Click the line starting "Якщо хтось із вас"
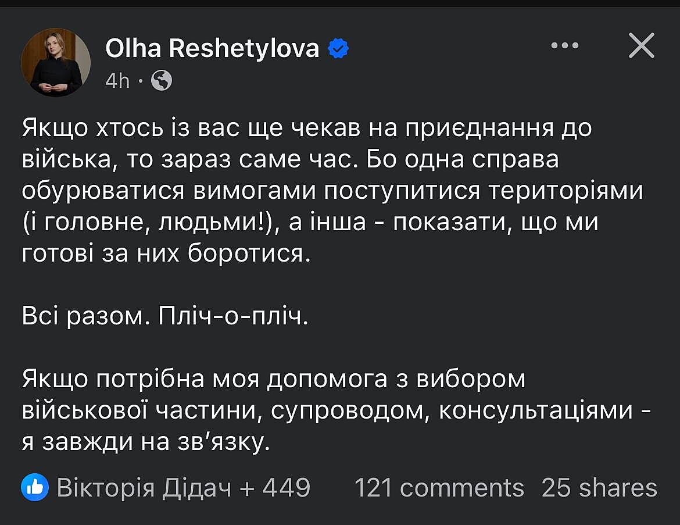Screen dimensions: 680x525 pyautogui.click(x=307, y=128)
